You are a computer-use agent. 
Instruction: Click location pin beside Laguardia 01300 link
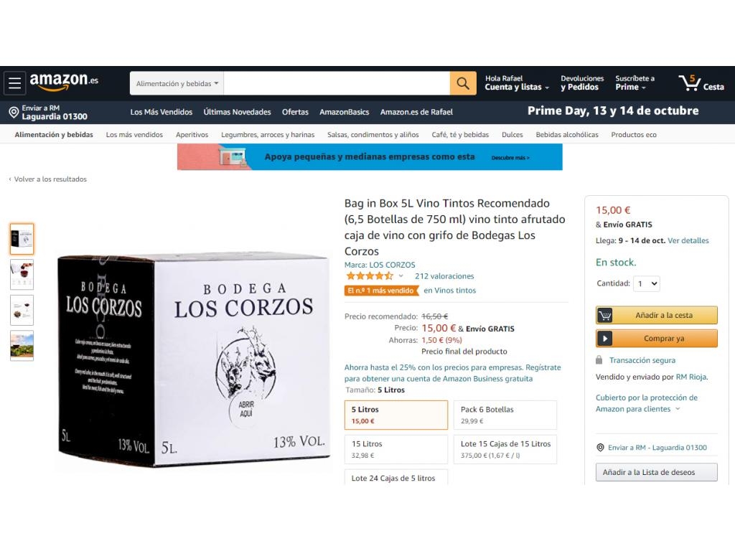(x=600, y=448)
